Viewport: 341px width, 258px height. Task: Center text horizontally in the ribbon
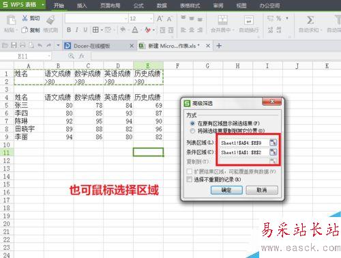(x=192, y=30)
